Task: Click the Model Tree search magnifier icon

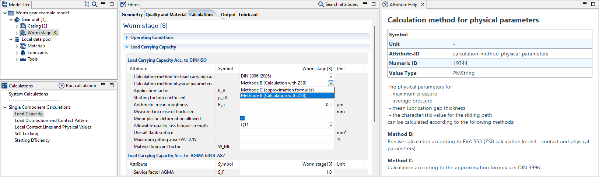Action: tap(95, 4)
